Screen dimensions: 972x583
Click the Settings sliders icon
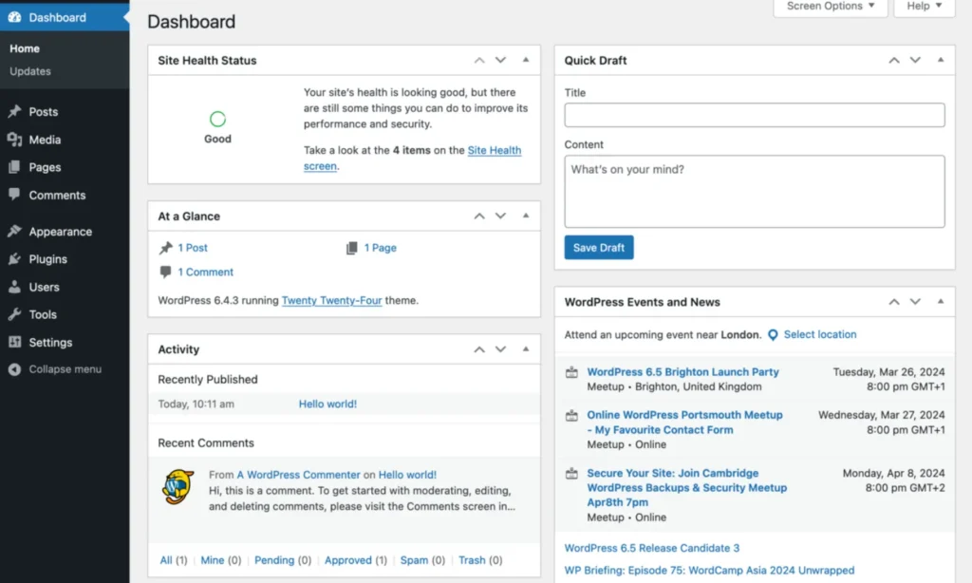click(14, 342)
